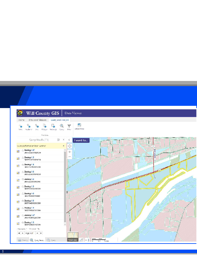Select the Point find-data tool
Image resolution: width=197 pixels, height=255 pixels.
[x=20, y=126]
